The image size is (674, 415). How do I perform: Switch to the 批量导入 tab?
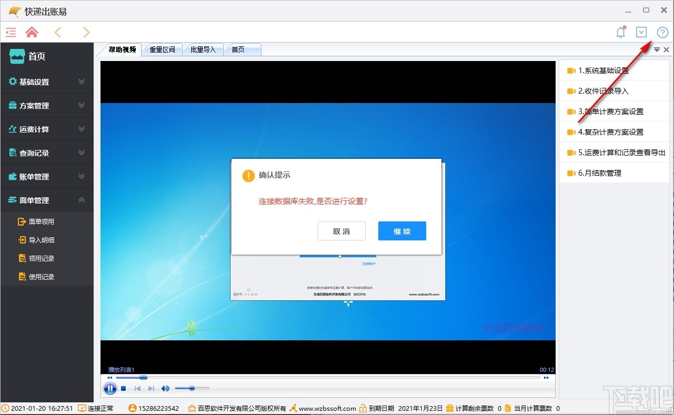pos(204,49)
